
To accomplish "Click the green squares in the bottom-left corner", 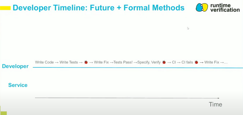I will click(3, 111).
